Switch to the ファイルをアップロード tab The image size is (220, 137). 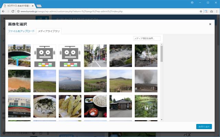21,31
